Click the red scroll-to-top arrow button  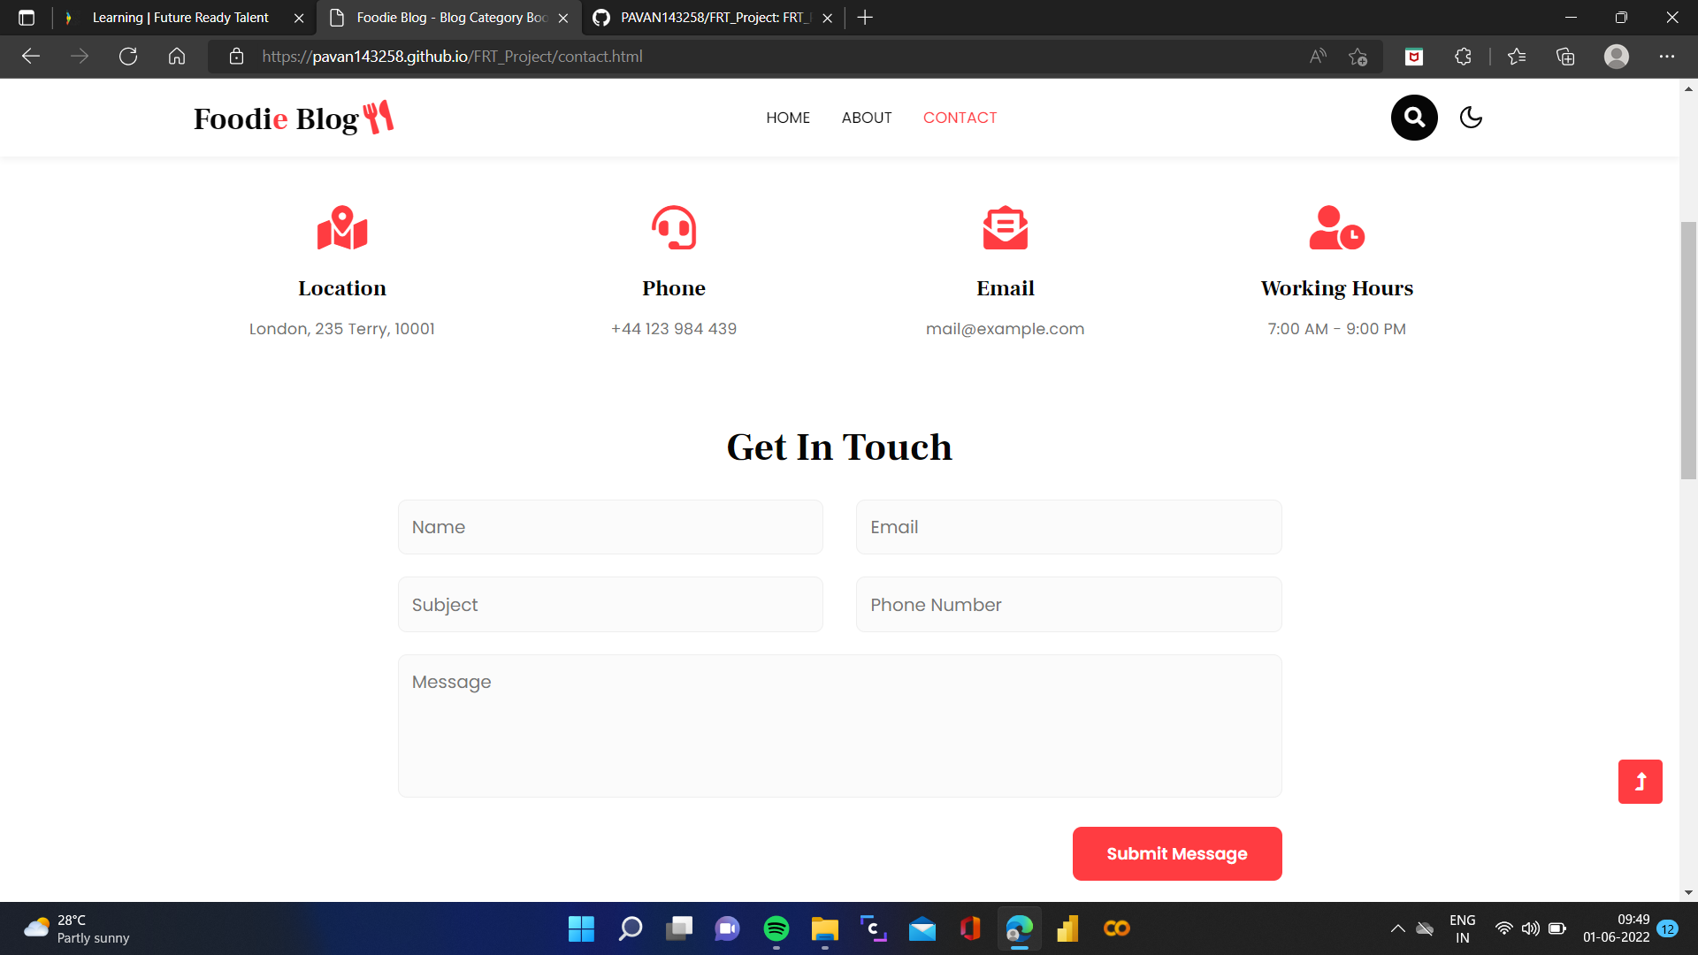coord(1641,782)
